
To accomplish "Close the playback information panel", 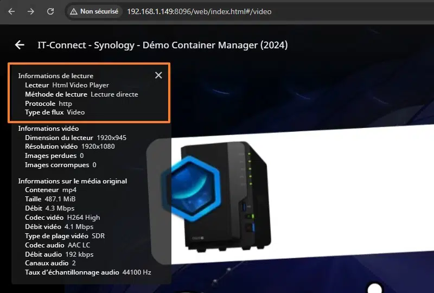I will click(x=158, y=75).
